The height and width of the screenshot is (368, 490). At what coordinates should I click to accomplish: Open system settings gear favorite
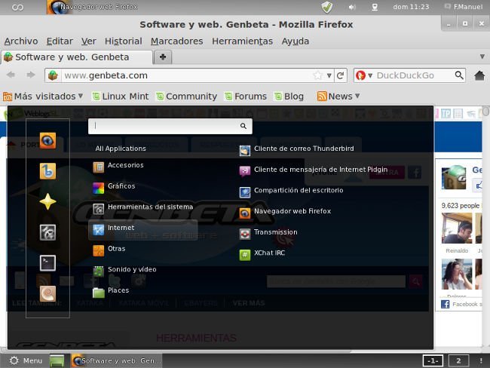(x=47, y=232)
